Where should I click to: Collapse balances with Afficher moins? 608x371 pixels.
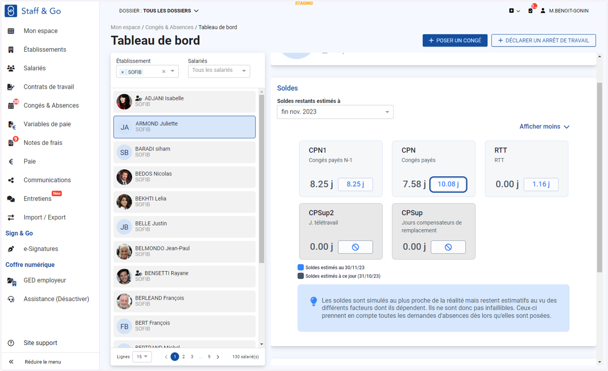tap(545, 127)
